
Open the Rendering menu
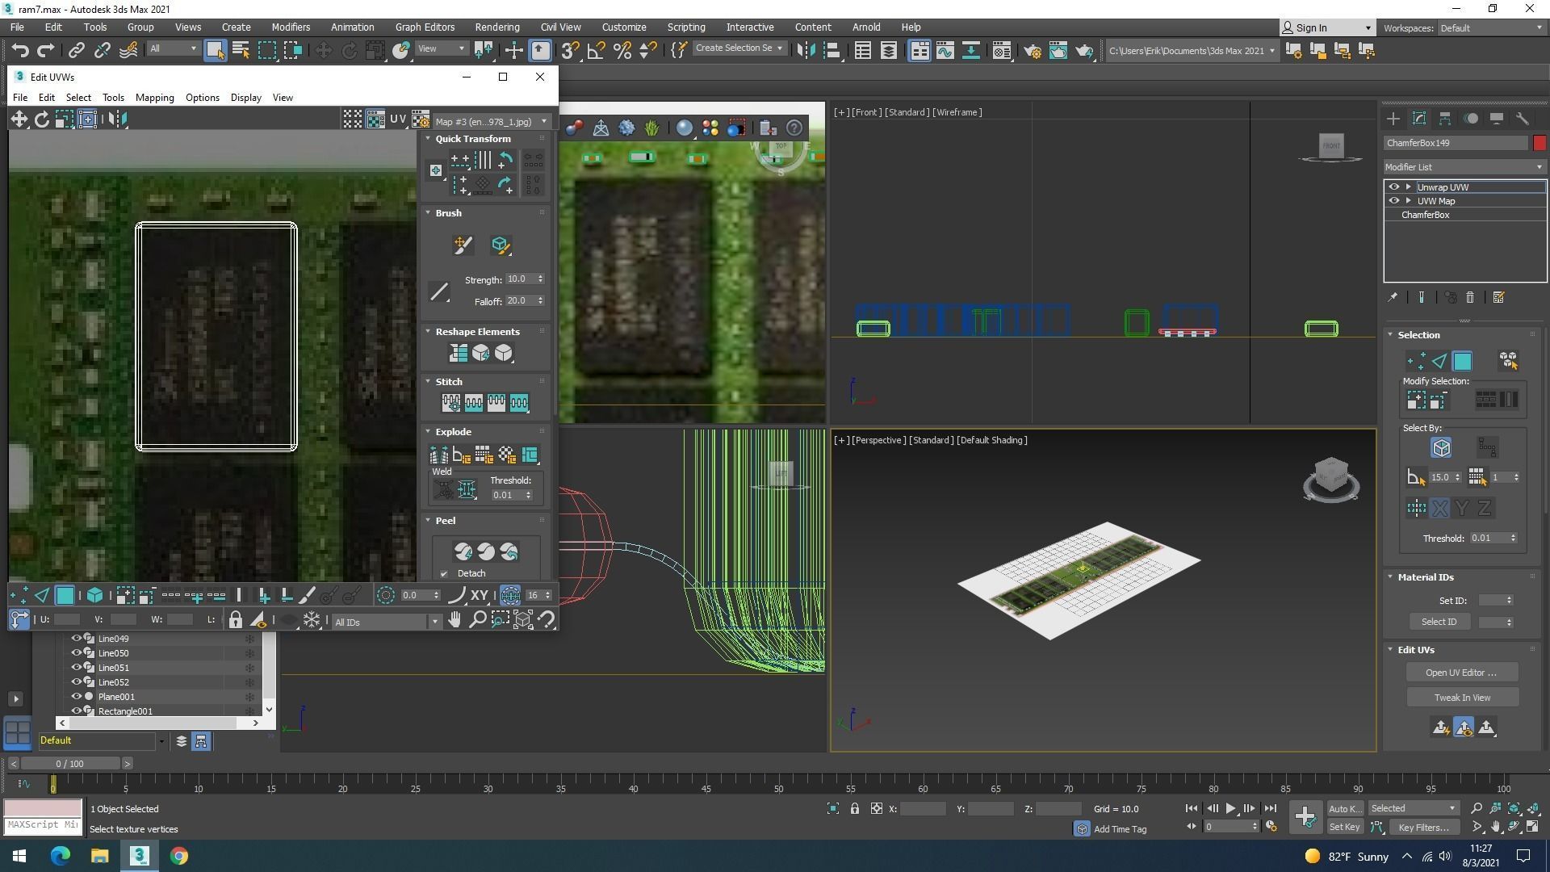(x=496, y=27)
